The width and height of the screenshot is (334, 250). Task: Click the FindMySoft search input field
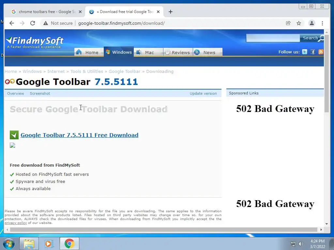click(x=273, y=38)
